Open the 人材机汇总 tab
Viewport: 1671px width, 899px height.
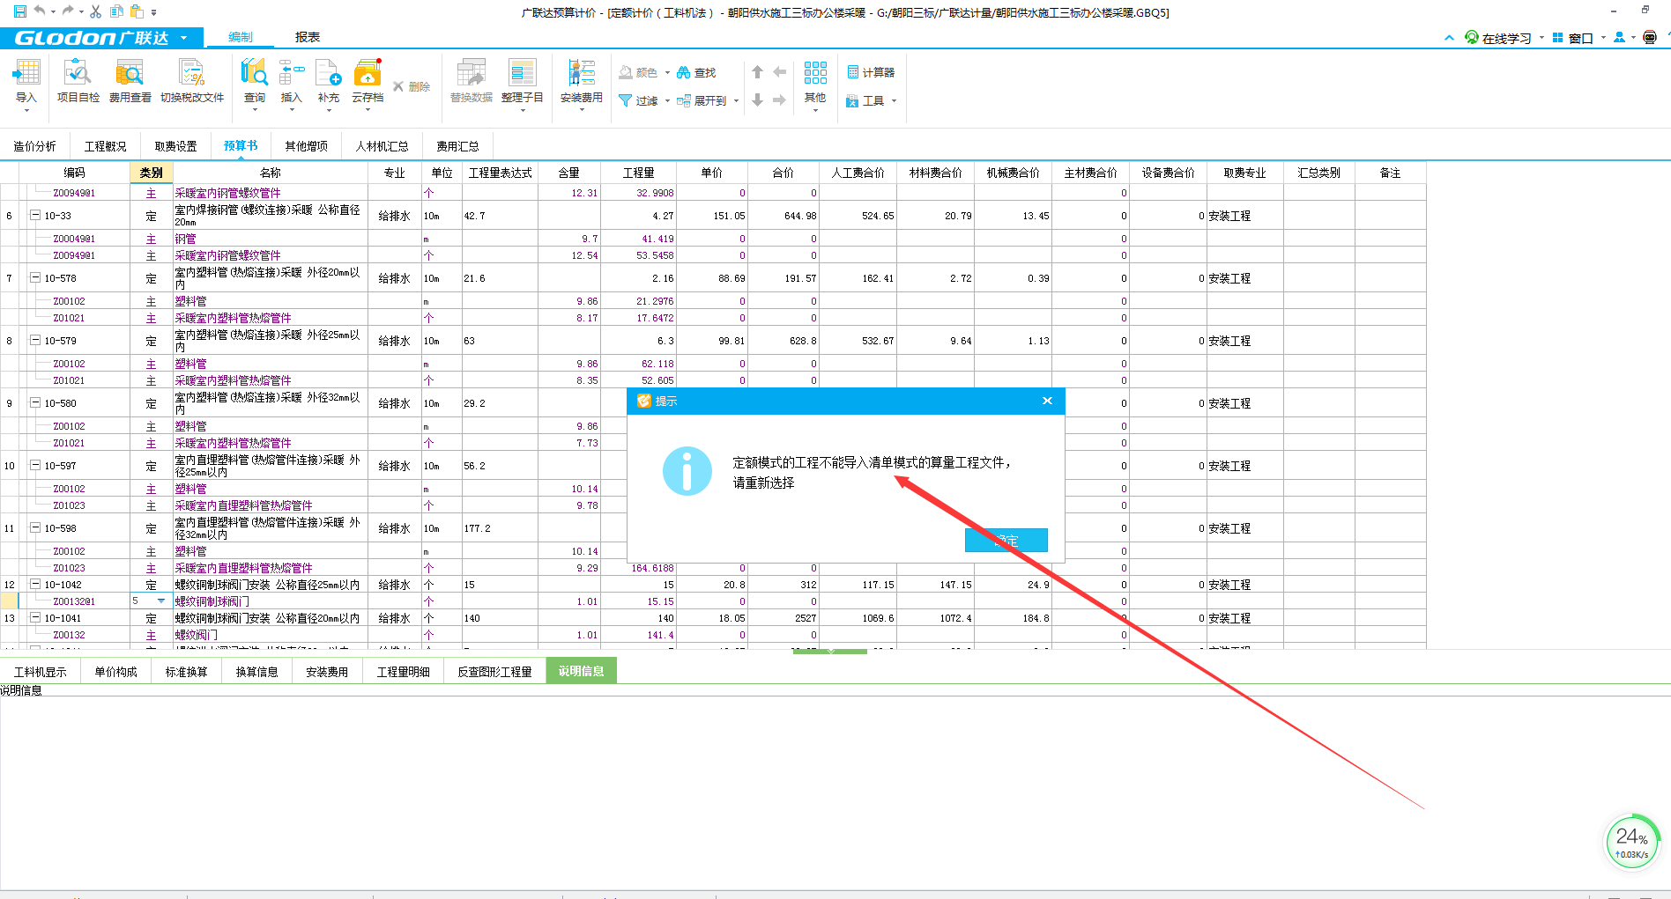[x=382, y=146]
